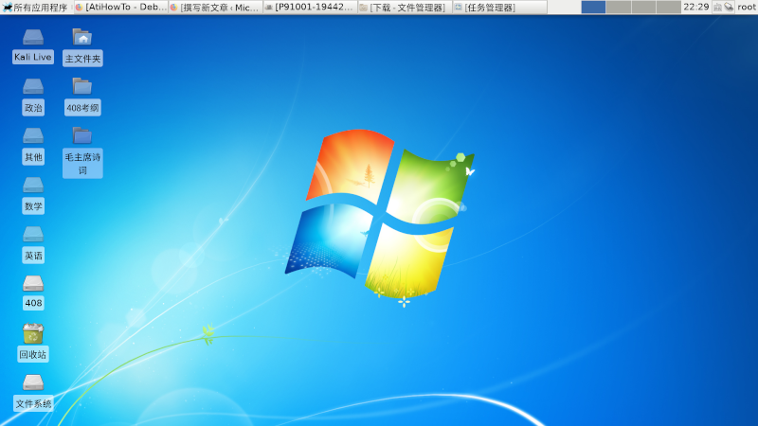The height and width of the screenshot is (426, 758).
Task: Select the 其他 drive icon
Action: [x=33, y=135]
